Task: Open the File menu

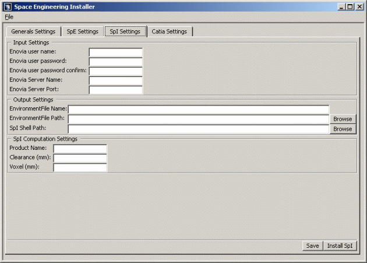Action: (x=9, y=17)
